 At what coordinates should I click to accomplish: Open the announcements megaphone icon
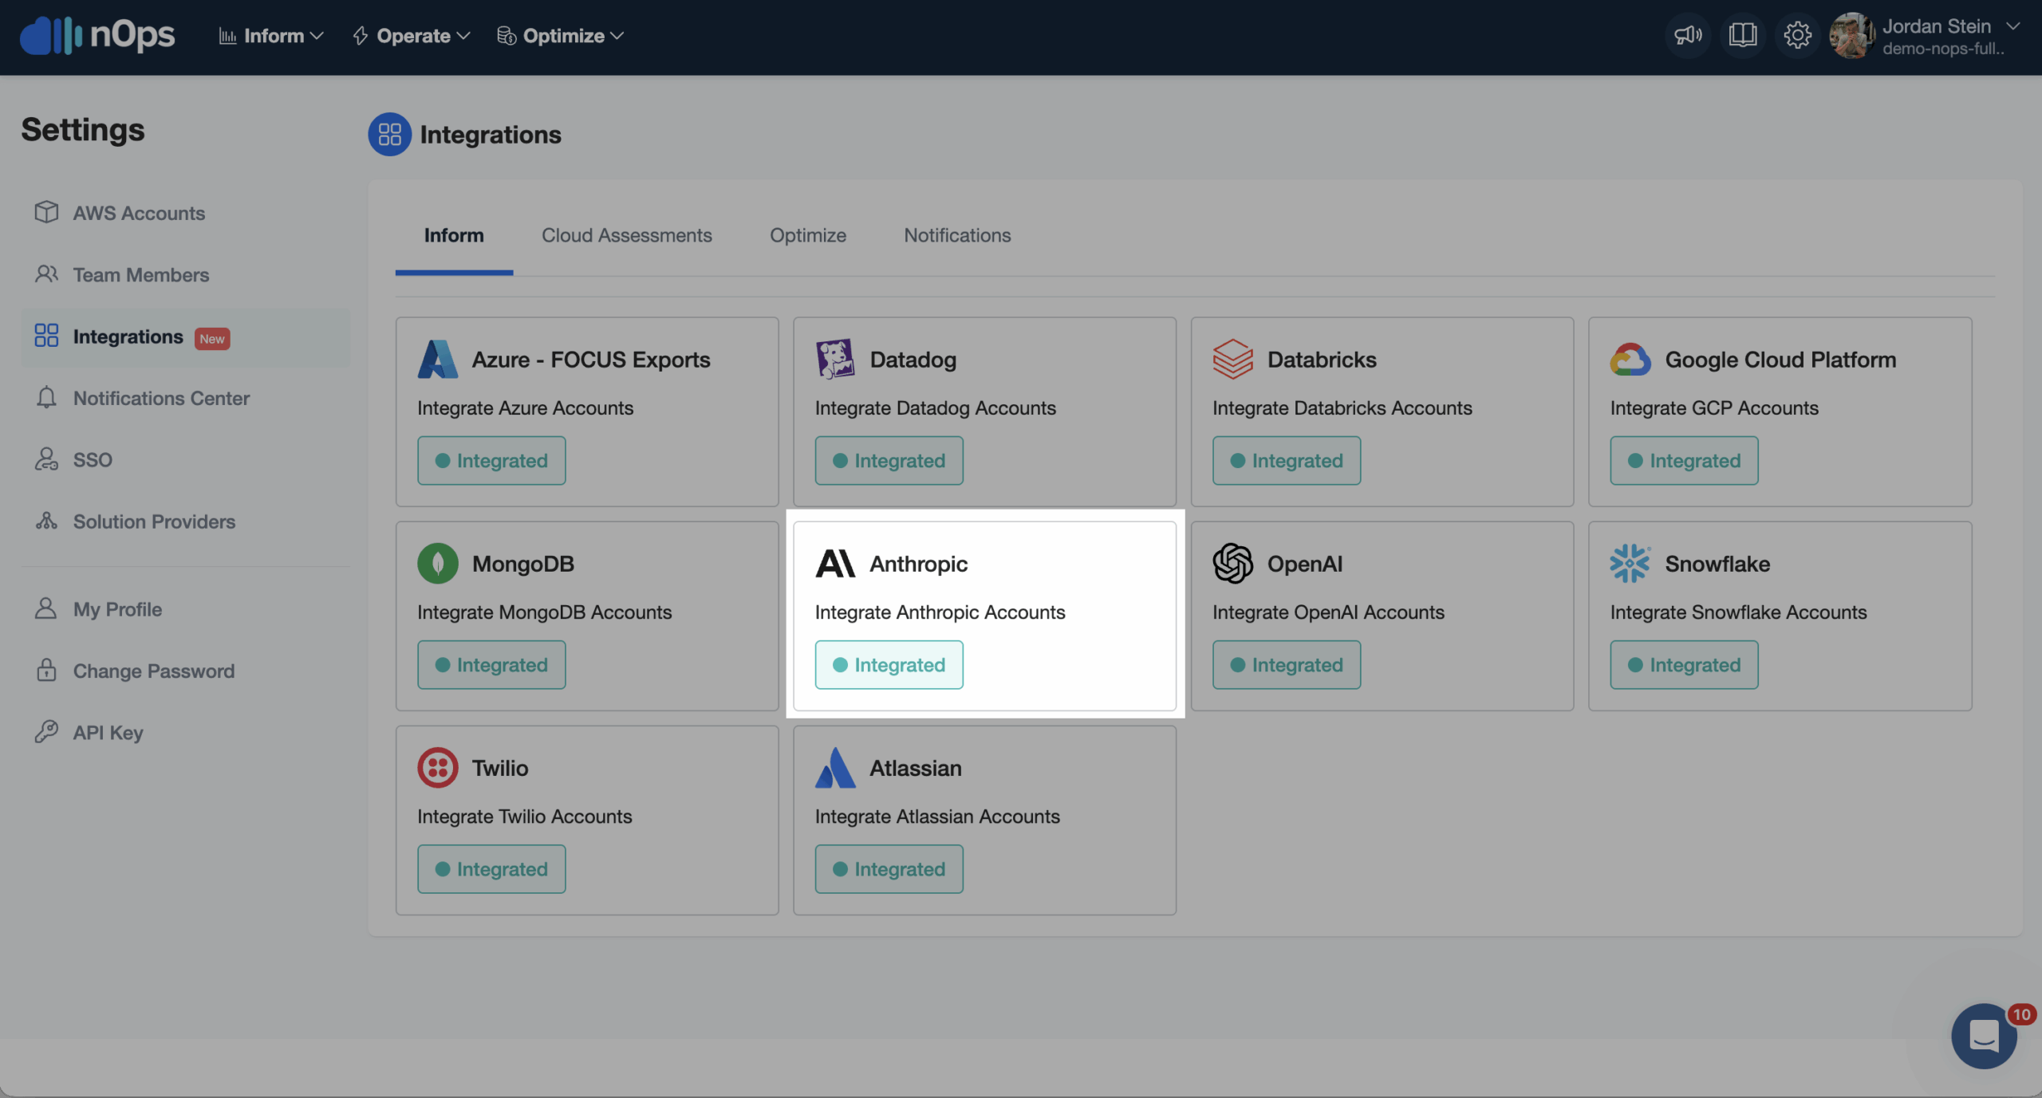1688,35
